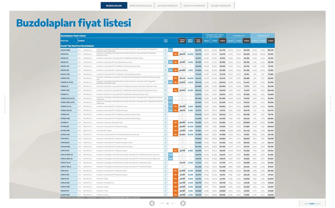This screenshot has width=335, height=208.
Task: Click the page number 18 indicator
Action: [x=167, y=204]
